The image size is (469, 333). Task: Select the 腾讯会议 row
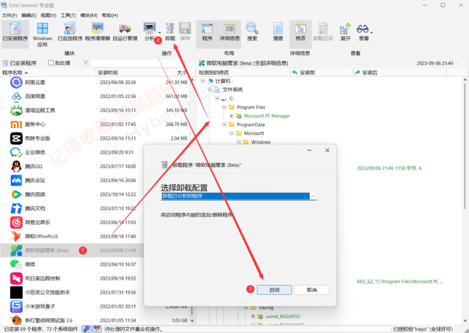72,181
